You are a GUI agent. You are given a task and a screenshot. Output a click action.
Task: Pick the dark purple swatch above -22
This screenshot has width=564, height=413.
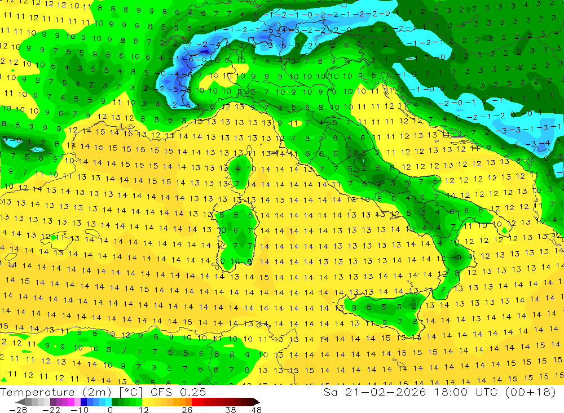(53, 402)
